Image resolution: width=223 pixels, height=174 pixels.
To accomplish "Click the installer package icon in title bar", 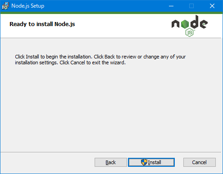I will tap(5, 6).
